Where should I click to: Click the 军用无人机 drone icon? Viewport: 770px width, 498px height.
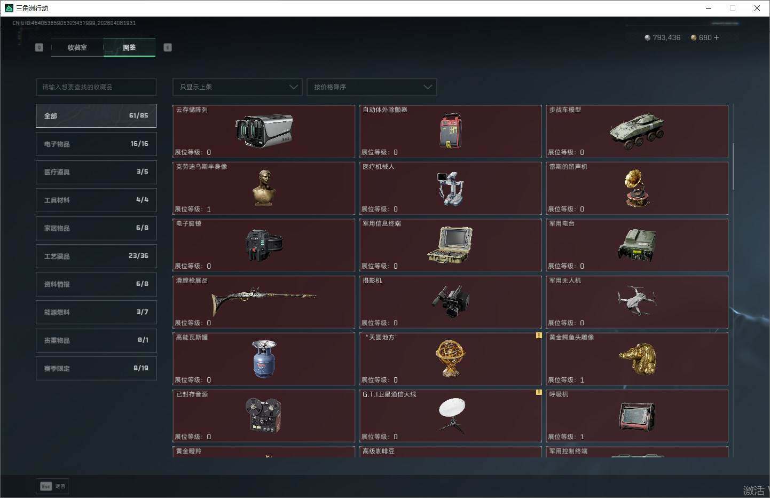pyautogui.click(x=637, y=301)
